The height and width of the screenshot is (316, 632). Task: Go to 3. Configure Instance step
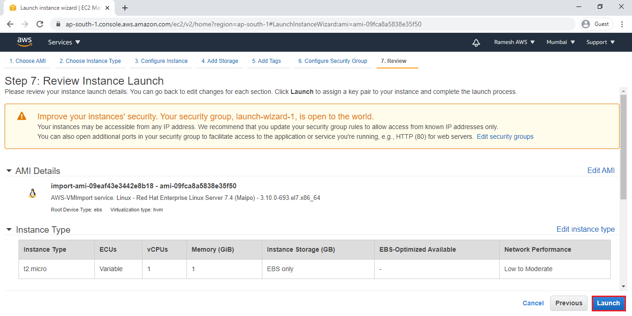click(161, 61)
